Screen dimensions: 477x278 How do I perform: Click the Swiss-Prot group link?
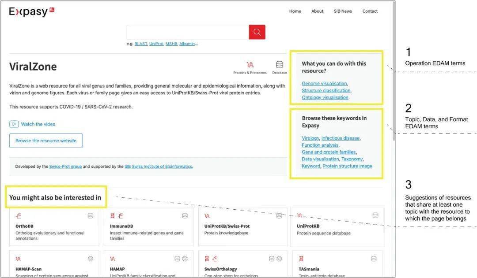[65, 167]
